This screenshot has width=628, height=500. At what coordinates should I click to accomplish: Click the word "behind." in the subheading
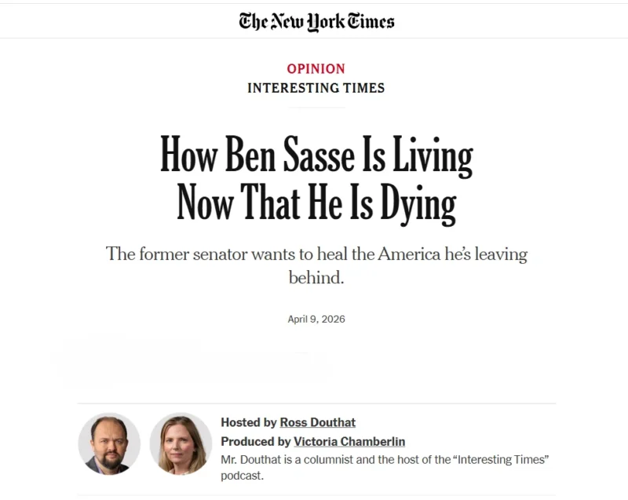(x=316, y=277)
